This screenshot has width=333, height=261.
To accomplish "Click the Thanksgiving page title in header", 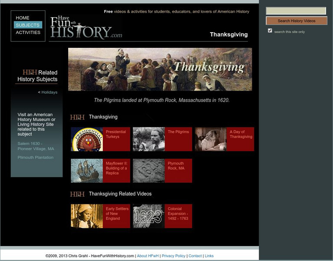I will pyautogui.click(x=229, y=34).
